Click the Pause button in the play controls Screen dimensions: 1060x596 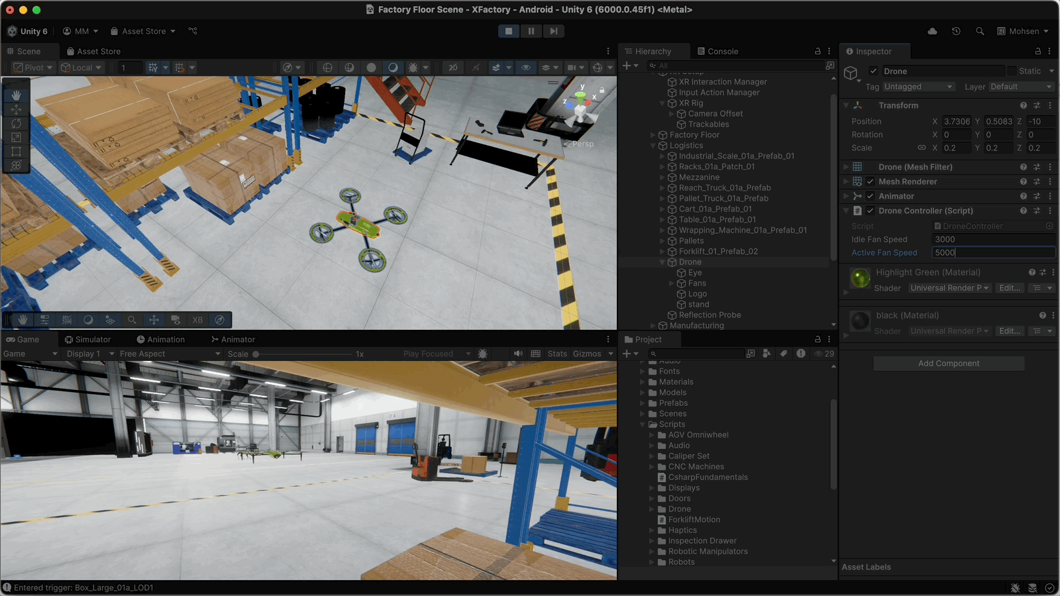pyautogui.click(x=531, y=31)
